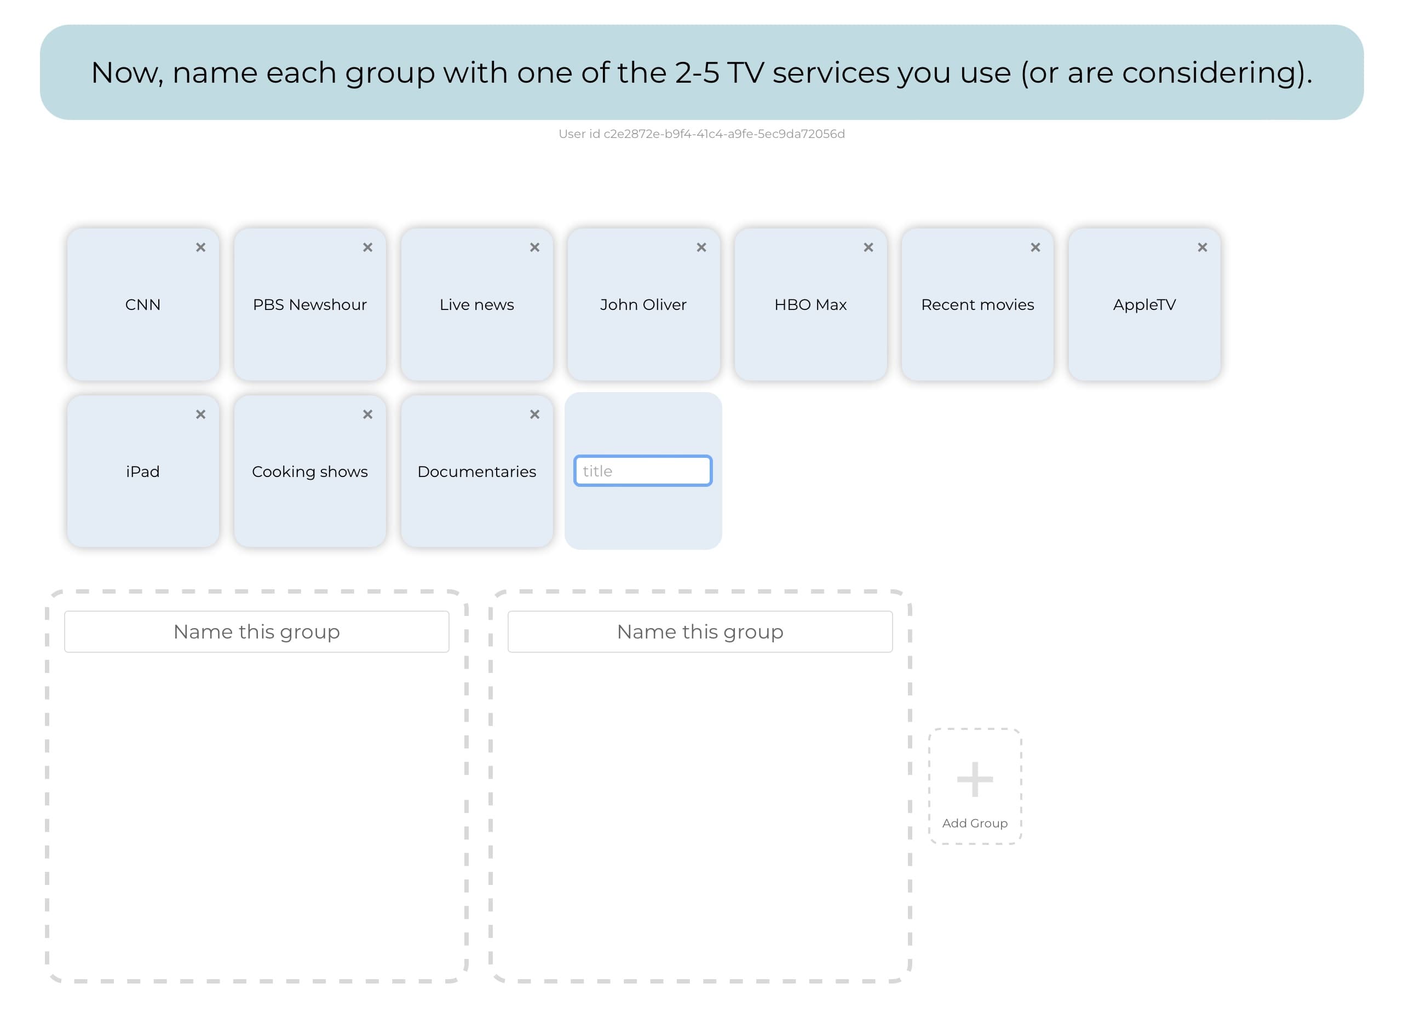This screenshot has width=1404, height=1012.
Task: Remove the Cooking shows card
Action: [x=369, y=415]
